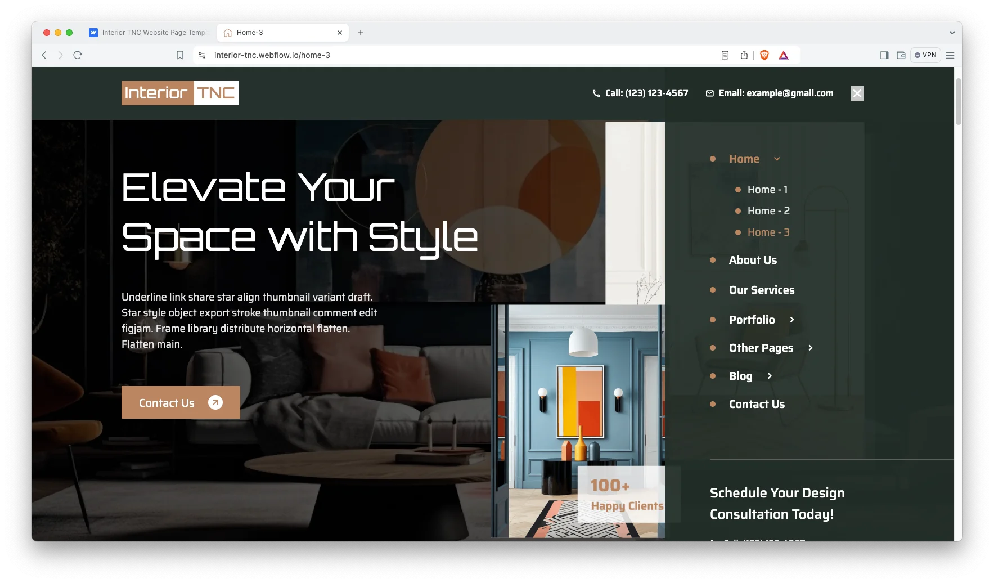
Task: Close the site navigation menu overlay
Action: [x=857, y=93]
